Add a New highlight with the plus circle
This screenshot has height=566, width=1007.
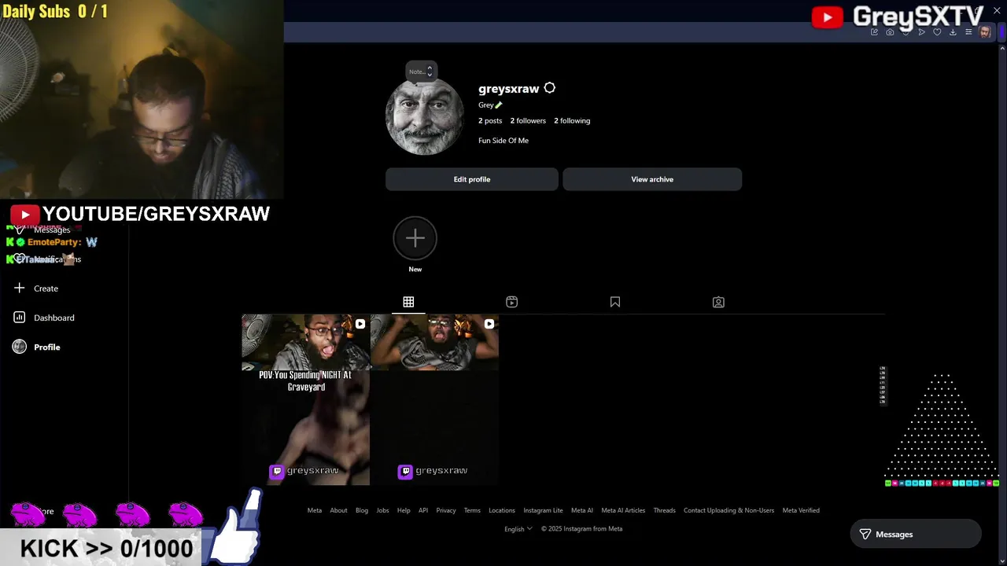(415, 238)
